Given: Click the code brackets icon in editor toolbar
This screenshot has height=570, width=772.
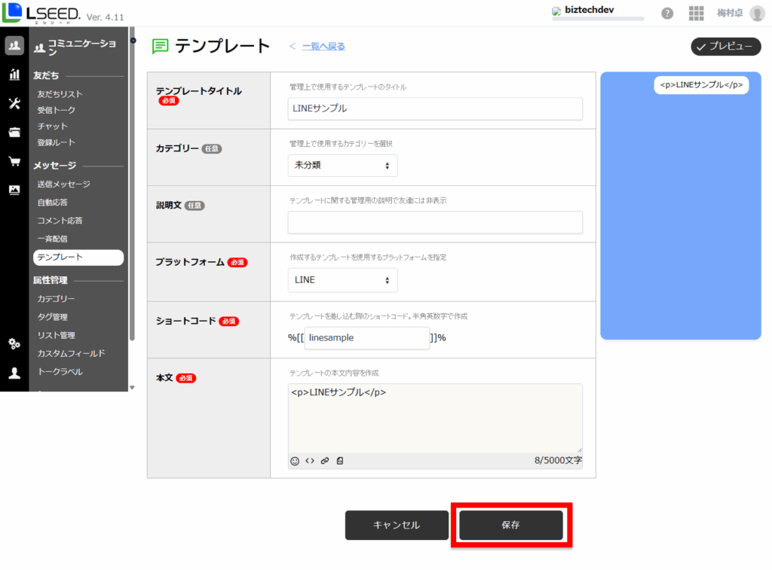Looking at the screenshot, I should point(310,461).
